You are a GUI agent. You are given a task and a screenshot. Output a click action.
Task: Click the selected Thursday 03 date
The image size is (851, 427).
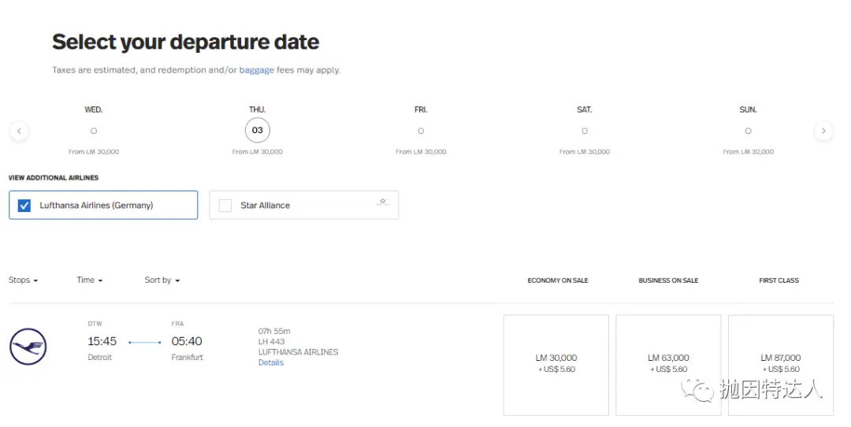257,131
